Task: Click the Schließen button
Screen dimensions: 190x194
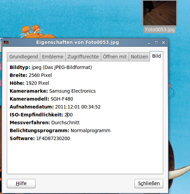Action: 149,183
